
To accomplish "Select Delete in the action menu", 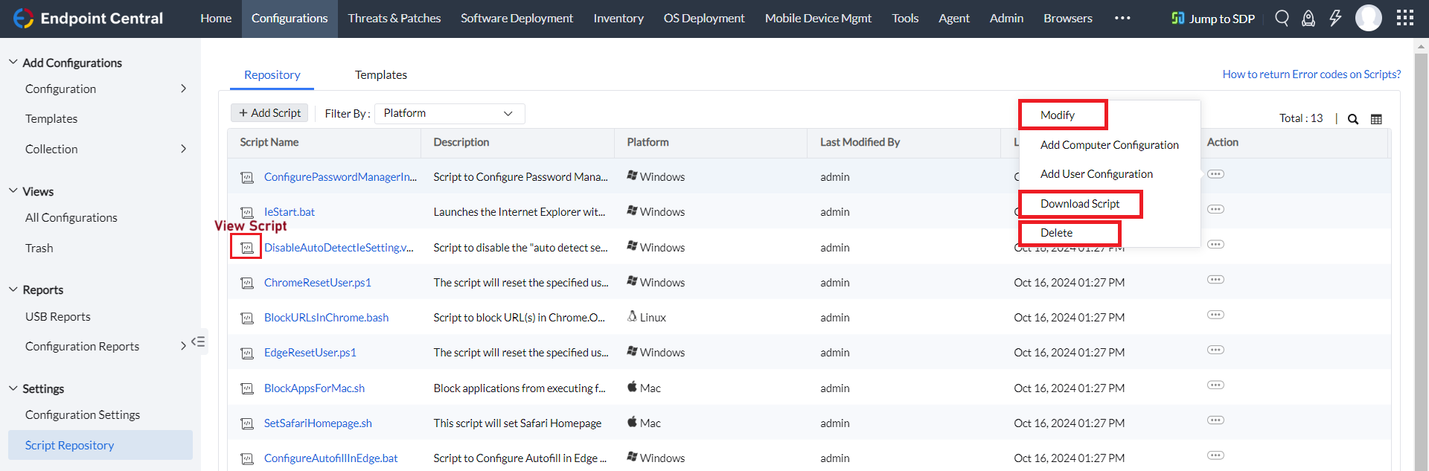I will (x=1056, y=233).
